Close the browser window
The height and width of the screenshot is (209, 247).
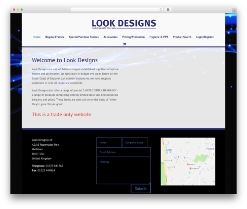[x=14, y=9]
